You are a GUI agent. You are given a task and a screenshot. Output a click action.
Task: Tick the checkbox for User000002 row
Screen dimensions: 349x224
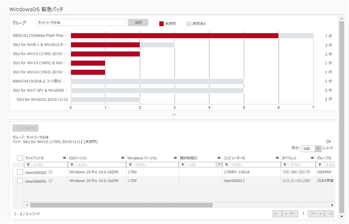pyautogui.click(x=20, y=172)
